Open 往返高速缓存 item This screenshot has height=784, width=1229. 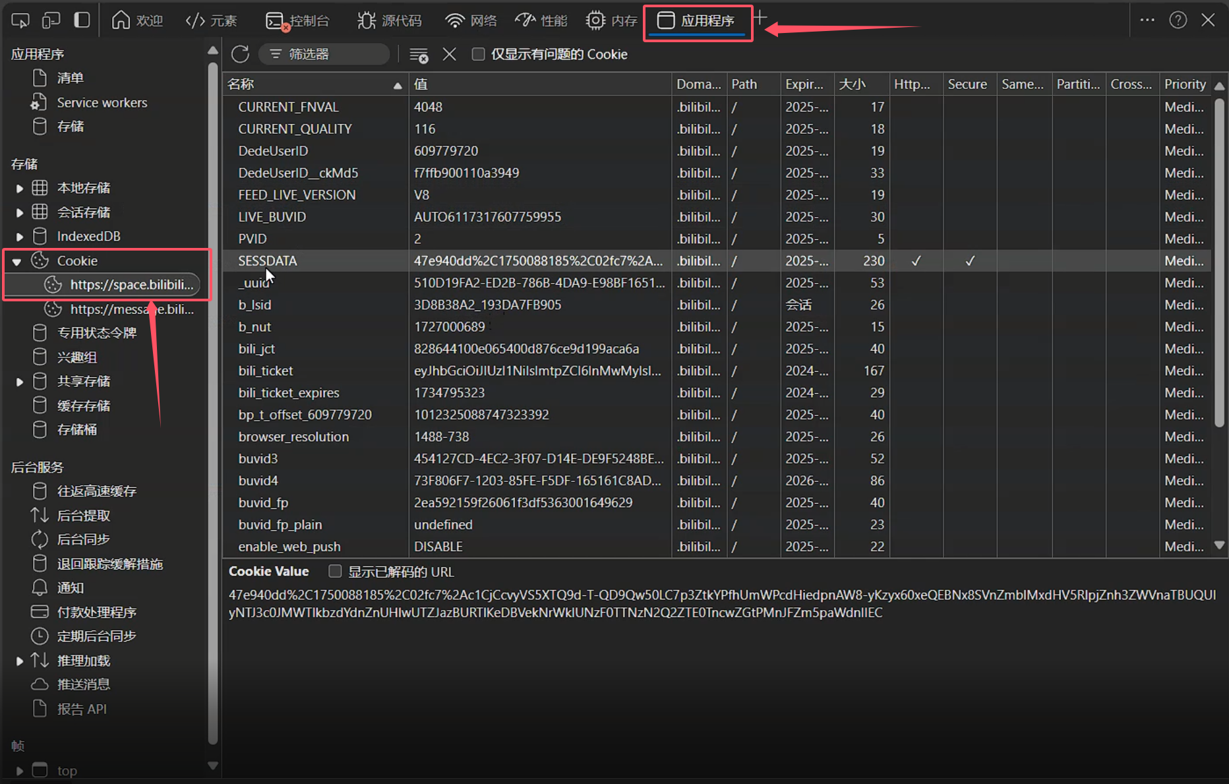click(x=97, y=491)
